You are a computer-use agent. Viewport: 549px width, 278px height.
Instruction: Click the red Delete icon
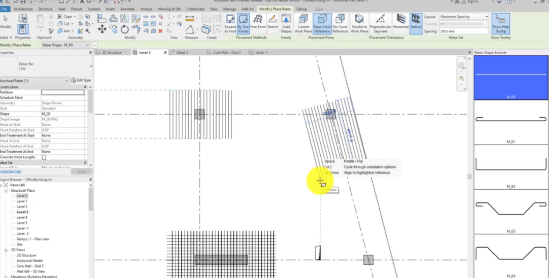coord(160,31)
